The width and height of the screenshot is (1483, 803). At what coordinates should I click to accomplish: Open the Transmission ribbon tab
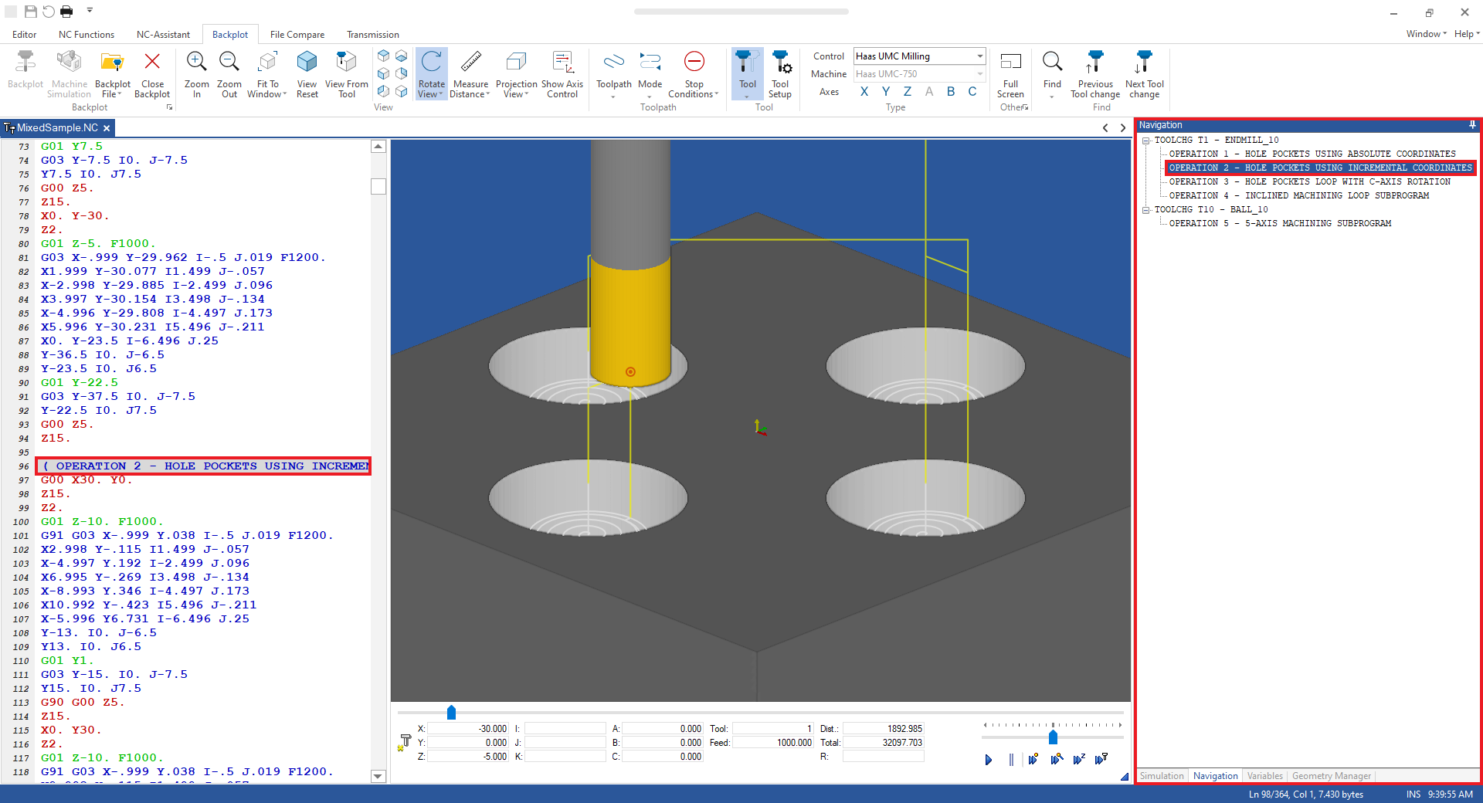tap(373, 35)
